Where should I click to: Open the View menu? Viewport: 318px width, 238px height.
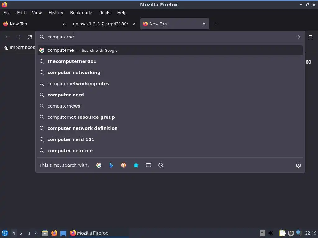(x=37, y=13)
